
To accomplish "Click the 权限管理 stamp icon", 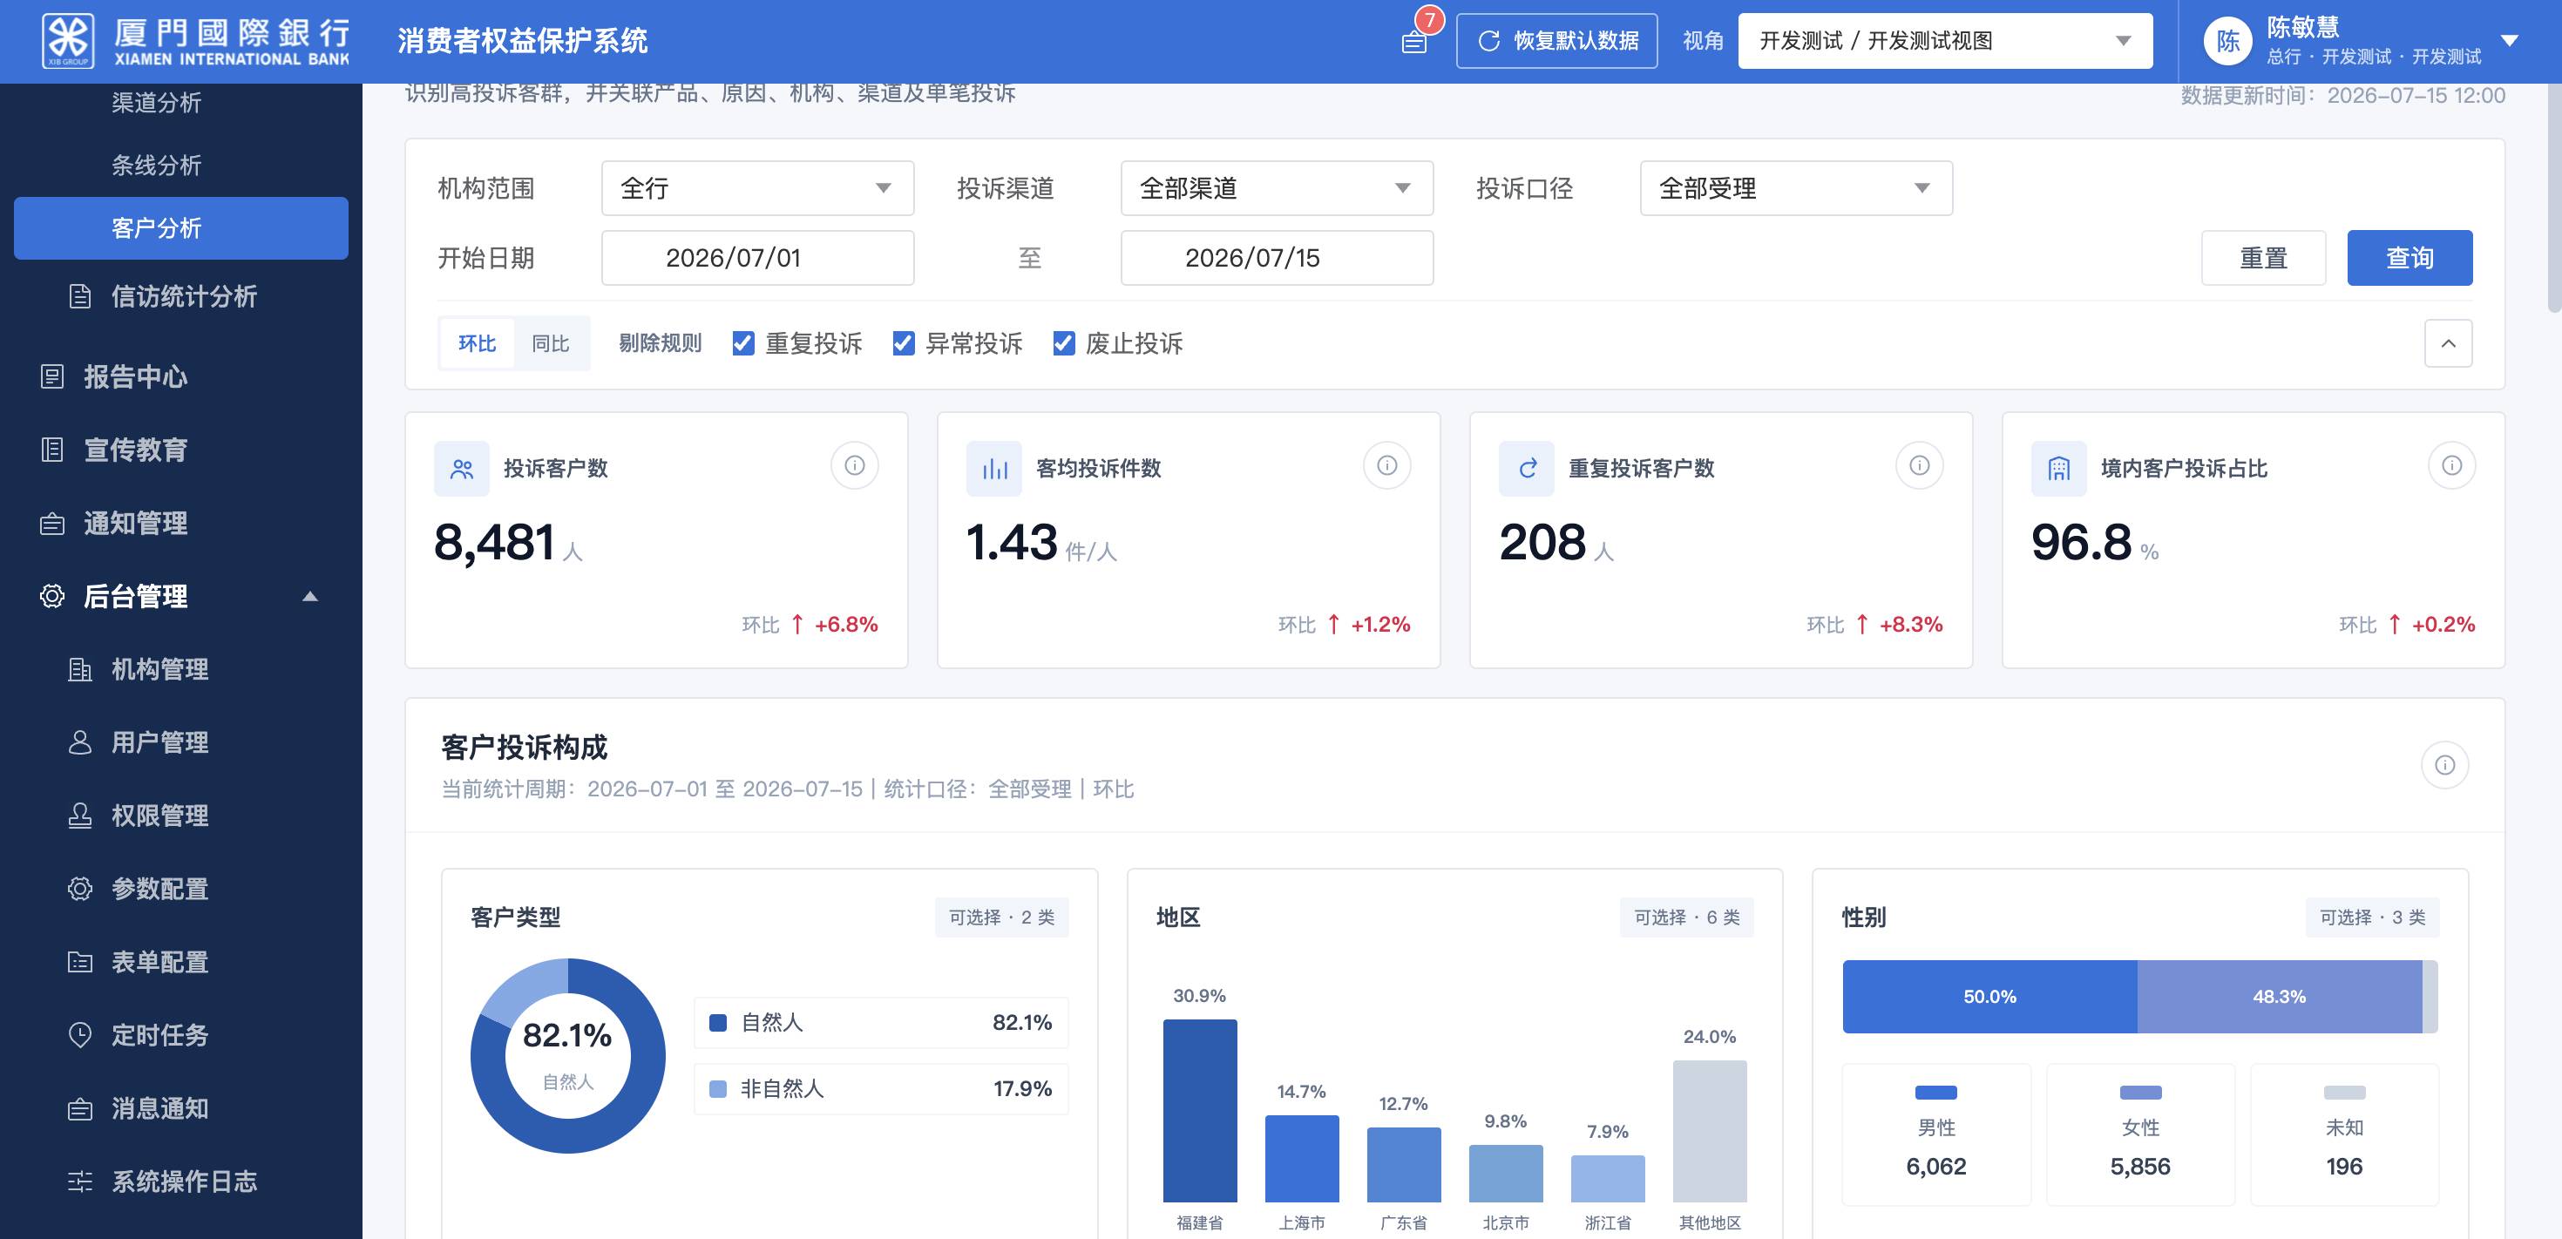I will [79, 816].
